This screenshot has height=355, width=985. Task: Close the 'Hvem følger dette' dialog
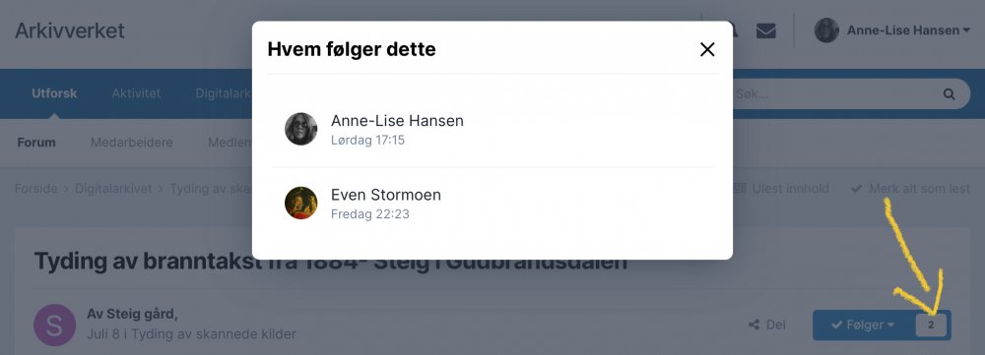coord(707,49)
